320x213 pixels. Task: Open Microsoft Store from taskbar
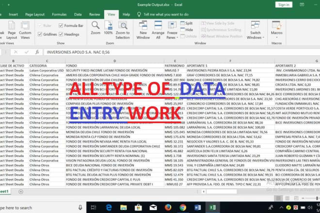pos(138,208)
